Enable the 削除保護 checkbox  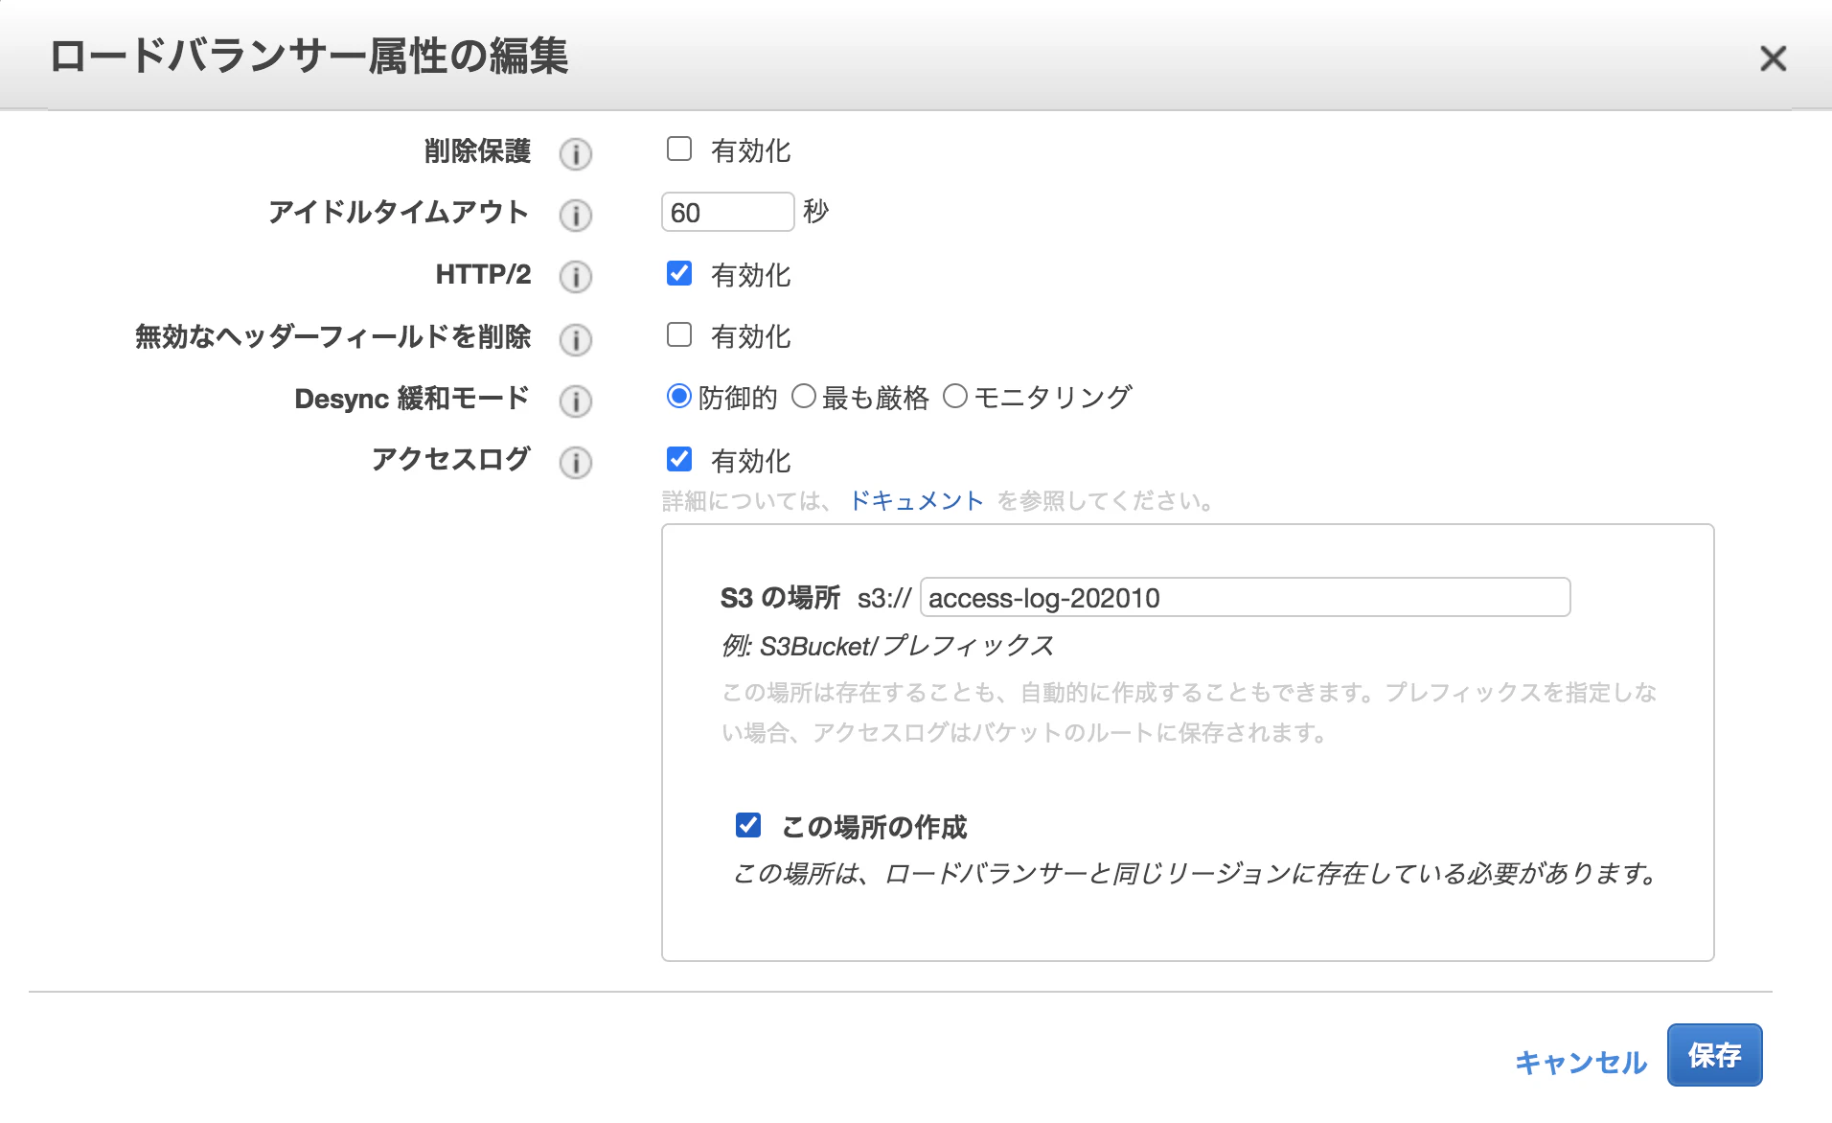tap(679, 149)
